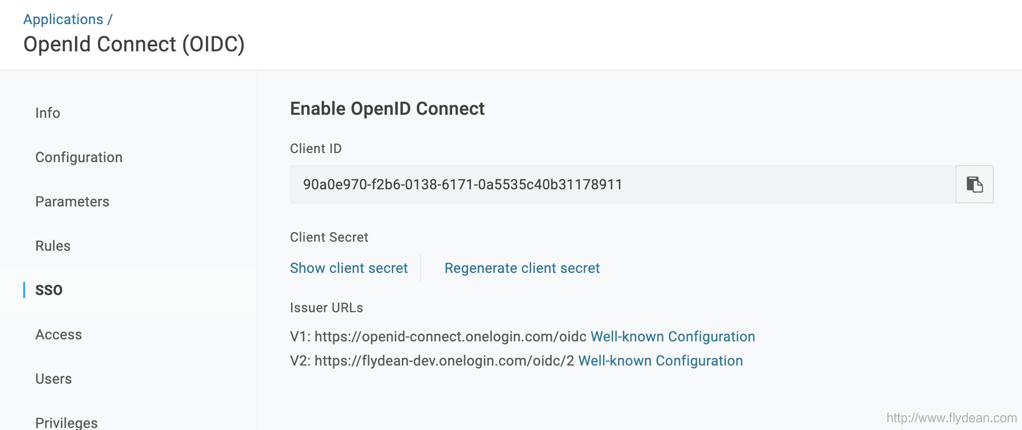Go back to the Applications breadcrumb
This screenshot has width=1022, height=430.
coord(63,19)
